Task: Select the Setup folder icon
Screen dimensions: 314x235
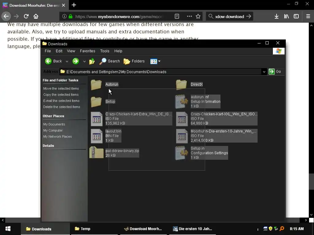Action: pyautogui.click(x=96, y=102)
